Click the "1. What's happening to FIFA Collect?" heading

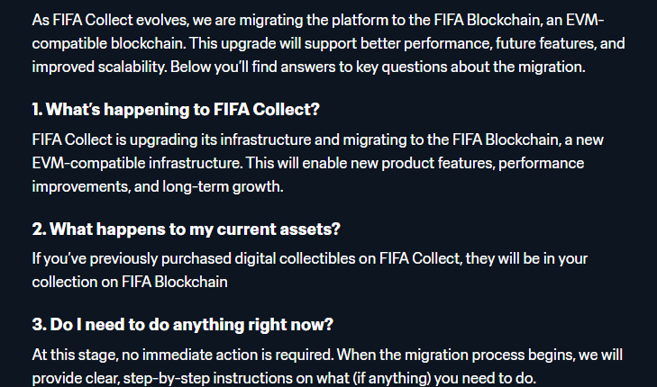click(x=176, y=110)
